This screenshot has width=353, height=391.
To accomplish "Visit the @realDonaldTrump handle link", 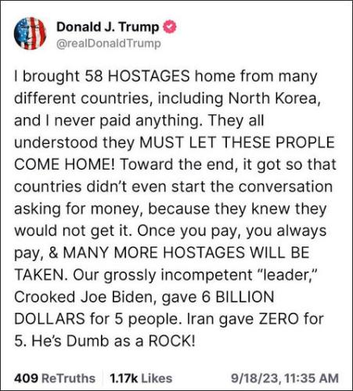I will [x=109, y=44].
